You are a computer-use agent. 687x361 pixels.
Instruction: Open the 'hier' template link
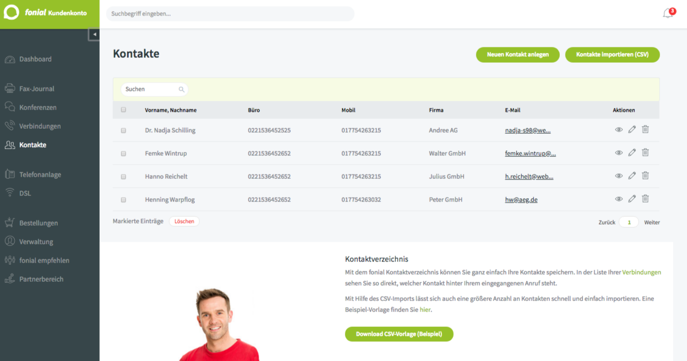point(425,310)
